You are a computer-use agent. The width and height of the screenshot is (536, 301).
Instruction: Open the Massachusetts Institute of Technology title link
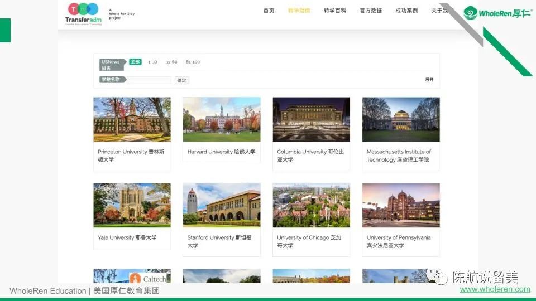(399, 156)
